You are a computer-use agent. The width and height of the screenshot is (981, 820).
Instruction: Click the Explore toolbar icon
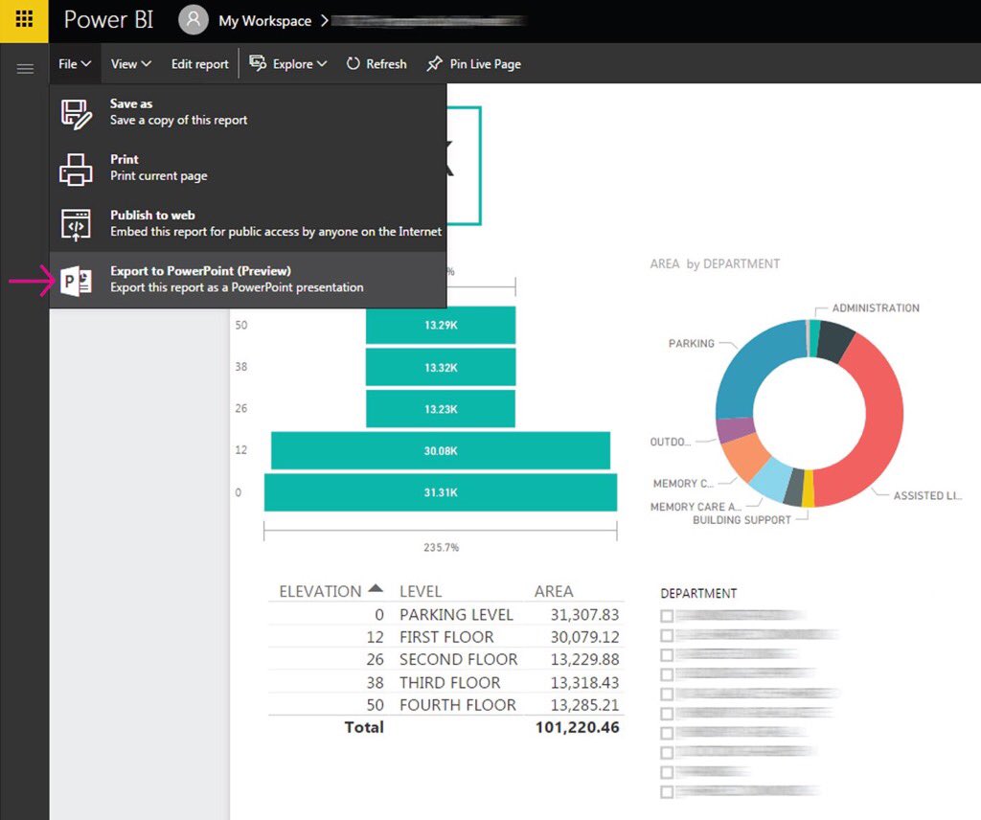(257, 63)
